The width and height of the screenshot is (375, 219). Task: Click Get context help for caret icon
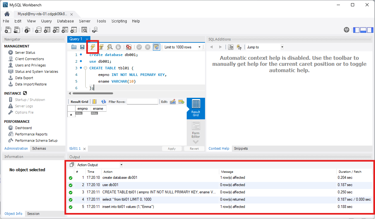(x=231, y=47)
